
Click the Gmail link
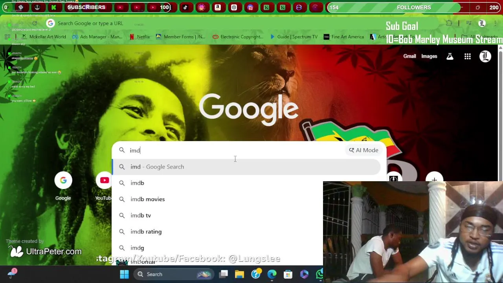pos(409,56)
